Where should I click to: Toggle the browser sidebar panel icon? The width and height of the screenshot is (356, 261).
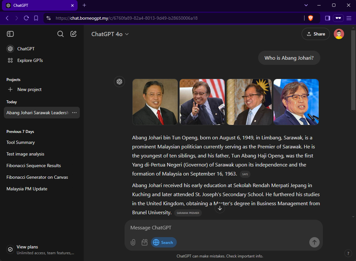point(327,18)
